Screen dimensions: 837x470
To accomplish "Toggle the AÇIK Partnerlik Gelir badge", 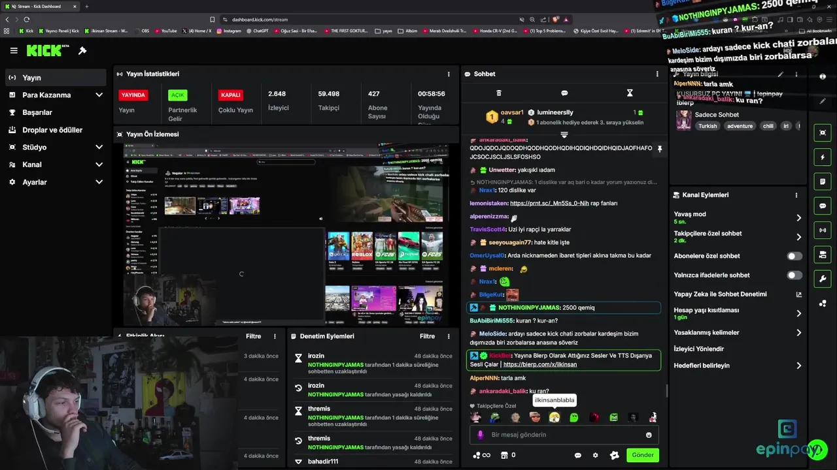I will pyautogui.click(x=177, y=95).
